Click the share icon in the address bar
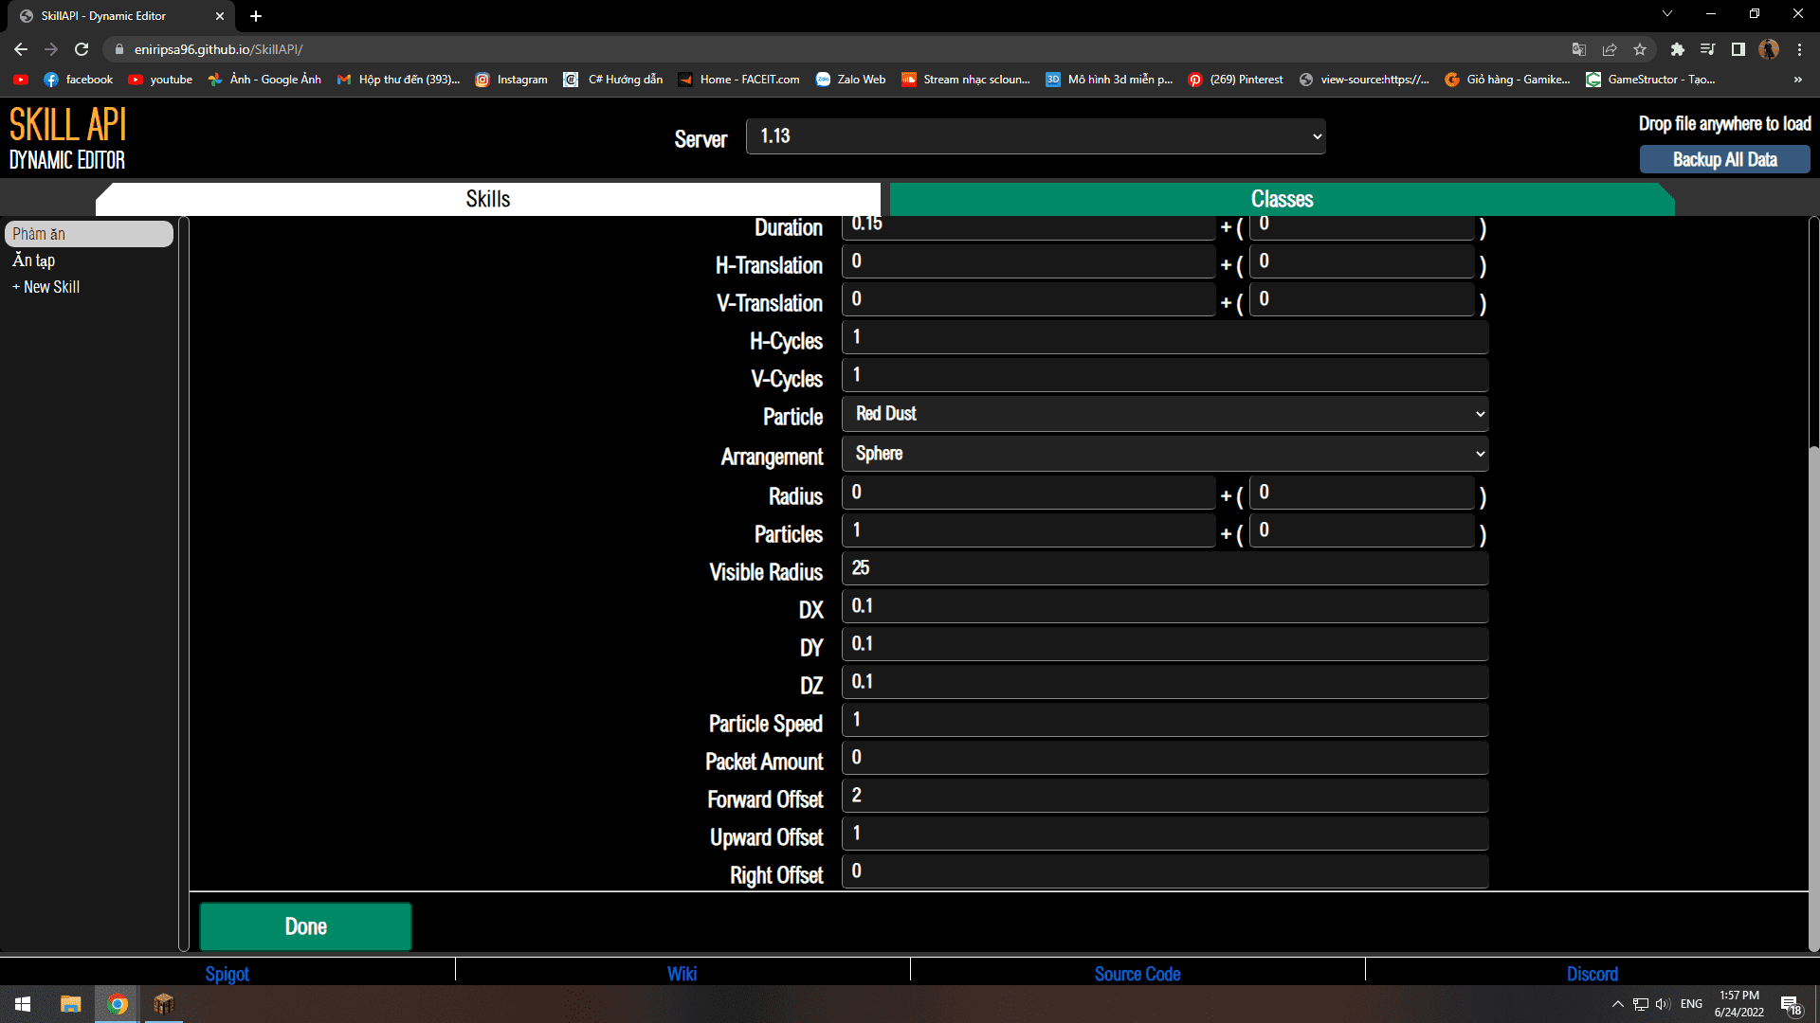This screenshot has width=1820, height=1023. click(1610, 49)
